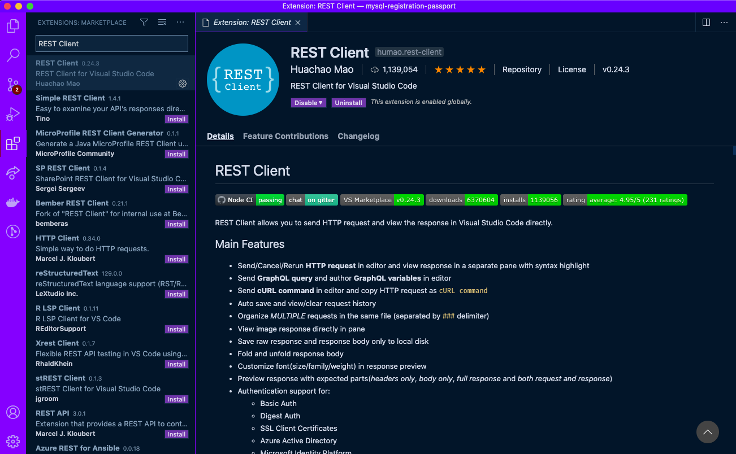Screen dimensions: 736x454
Task: Open the Explorer view in the activity bar
Action: pos(12,25)
